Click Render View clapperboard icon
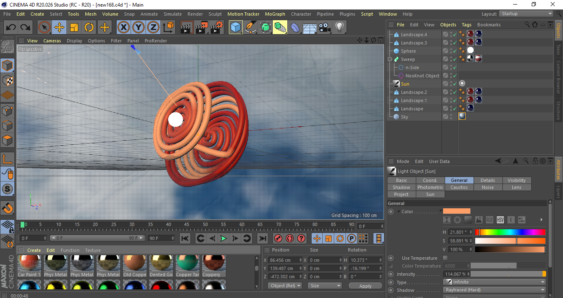563x298 pixels. [187, 28]
